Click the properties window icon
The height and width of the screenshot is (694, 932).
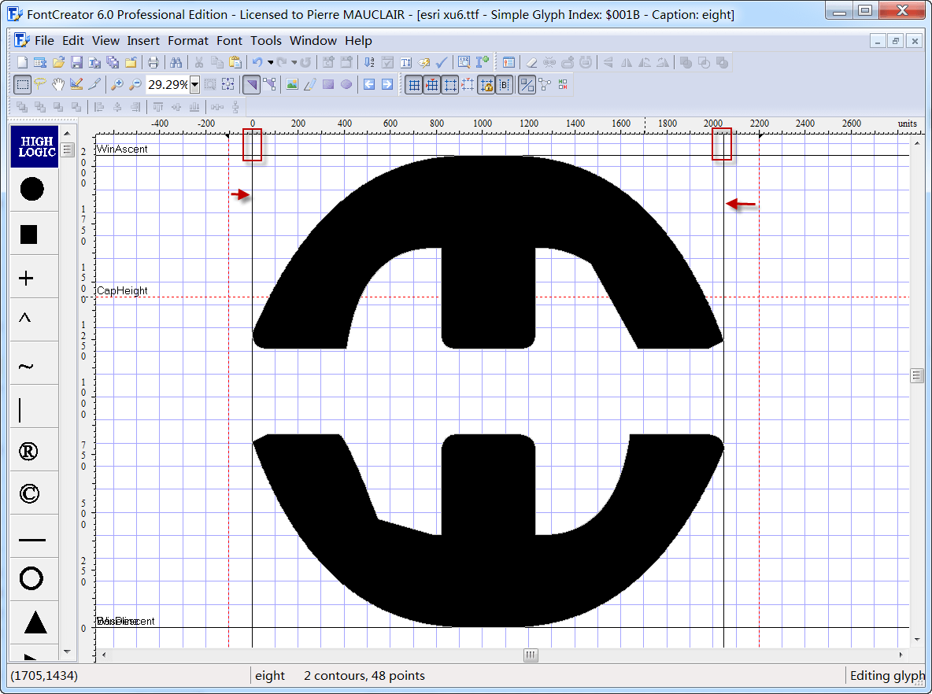click(x=509, y=62)
